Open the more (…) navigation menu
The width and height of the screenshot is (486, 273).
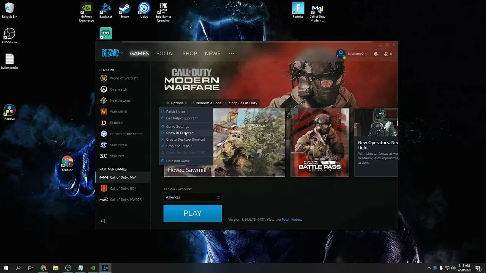click(x=231, y=53)
